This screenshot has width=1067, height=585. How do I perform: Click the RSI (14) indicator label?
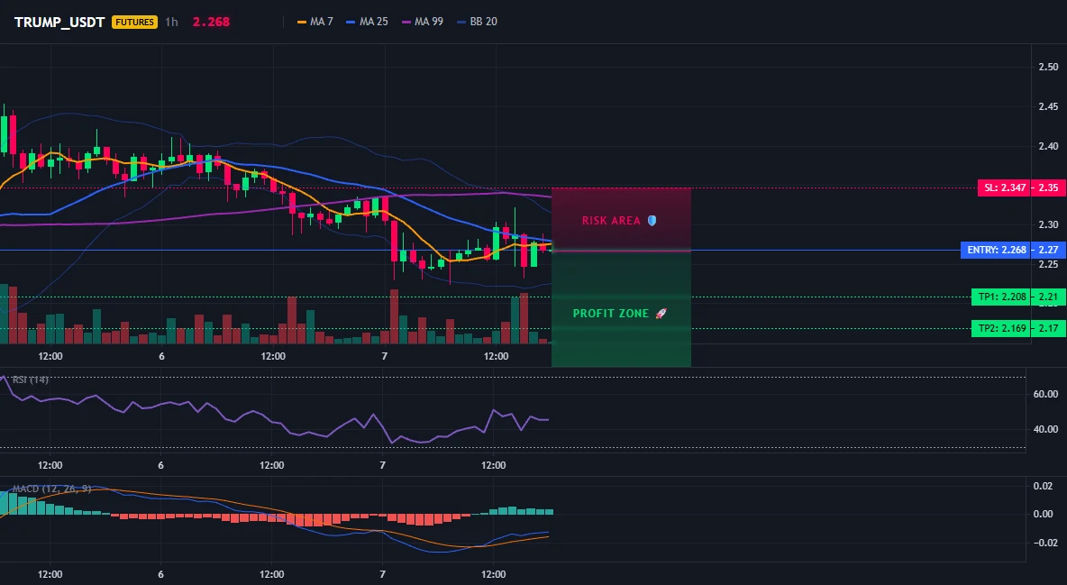coord(30,379)
